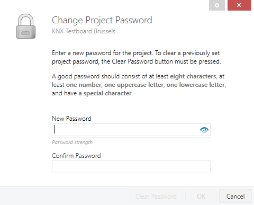Click the password strength indicator bar

click(x=131, y=137)
